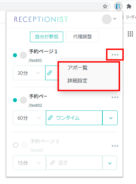Screen dimensions: 136x184
Task: Switch to 代理調整 tab
Action: tap(82, 37)
